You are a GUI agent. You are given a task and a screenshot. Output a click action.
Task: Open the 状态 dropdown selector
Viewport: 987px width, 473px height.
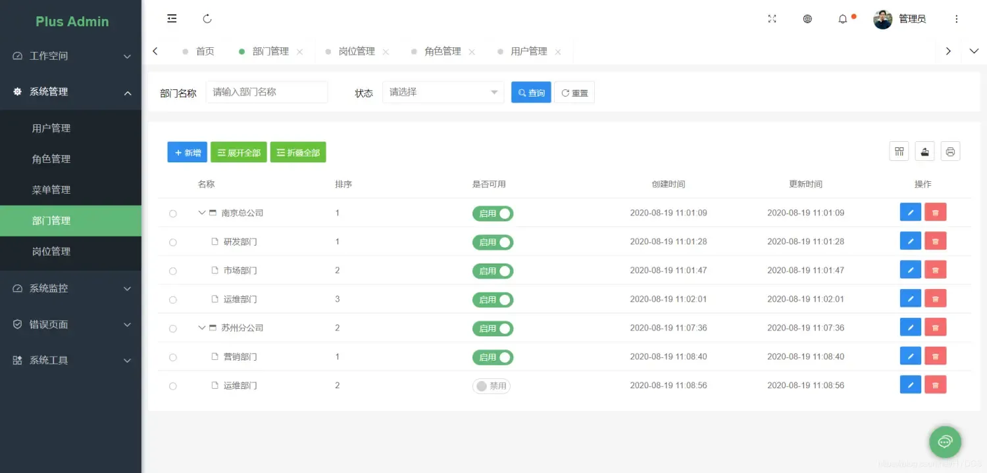pyautogui.click(x=442, y=92)
